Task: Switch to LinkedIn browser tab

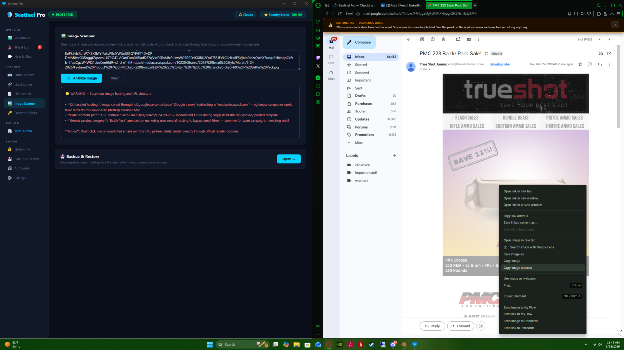Action: [x=401, y=5]
